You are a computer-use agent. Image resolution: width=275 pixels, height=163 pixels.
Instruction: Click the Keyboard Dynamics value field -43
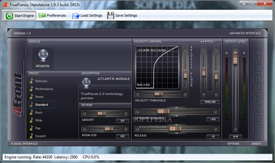pos(213,119)
